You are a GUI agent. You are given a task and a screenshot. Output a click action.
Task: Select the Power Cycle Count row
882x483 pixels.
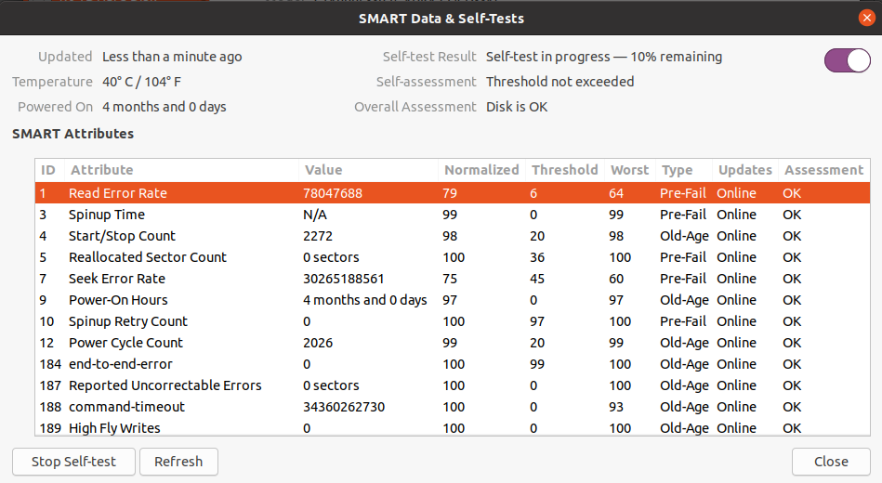pos(453,343)
